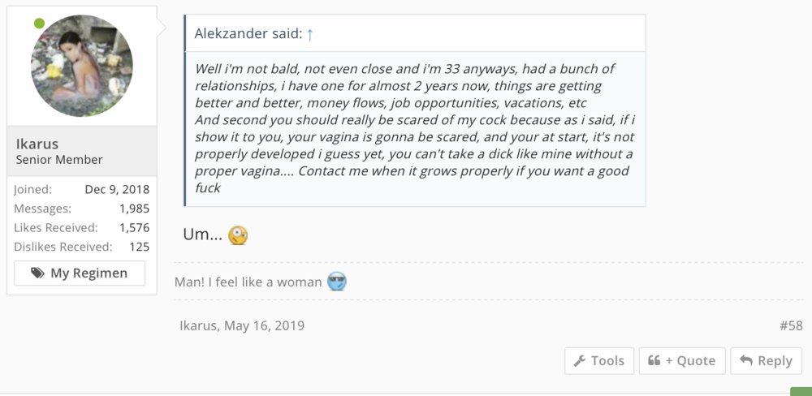
Task: Click the green button at bottom-right corner
Action: [x=801, y=391]
